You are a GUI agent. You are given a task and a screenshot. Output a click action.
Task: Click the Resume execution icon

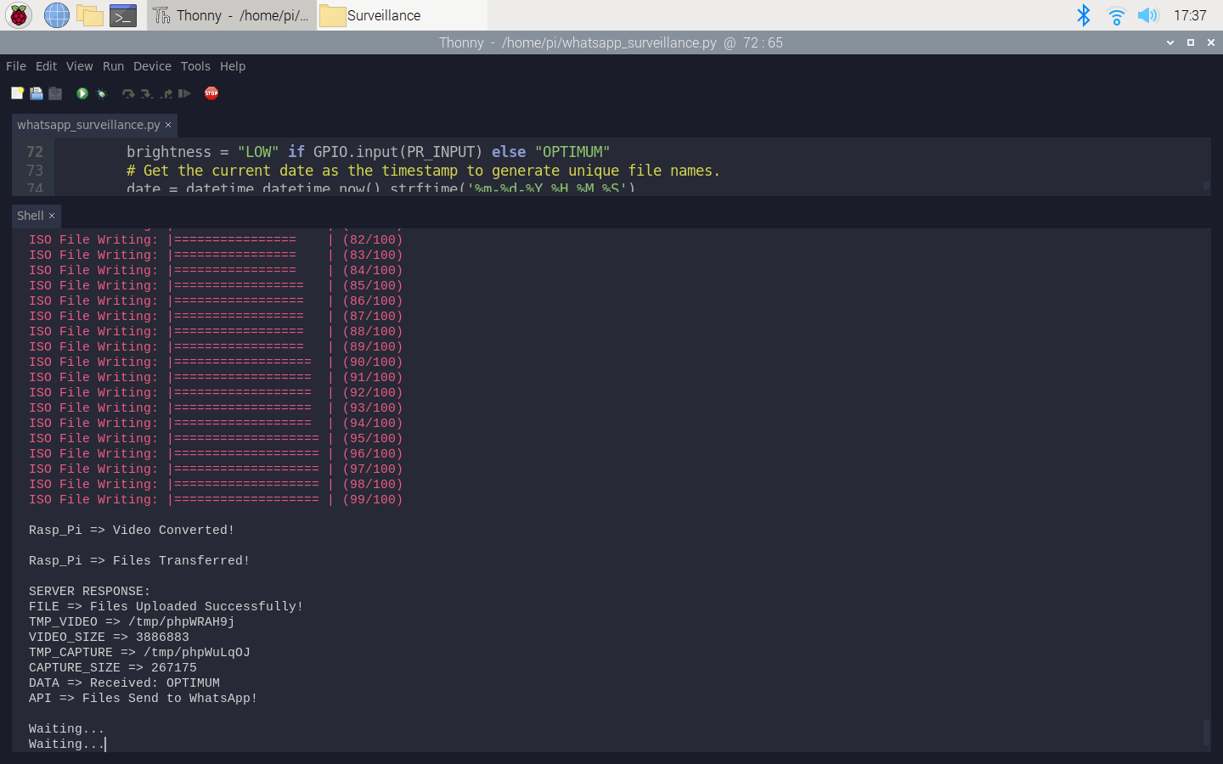point(184,93)
